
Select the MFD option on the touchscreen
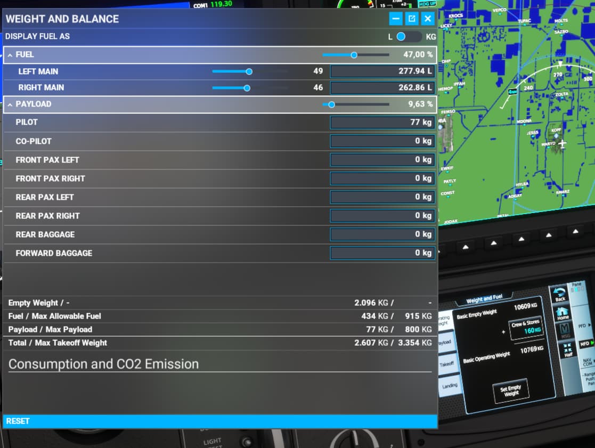pyautogui.click(x=586, y=344)
